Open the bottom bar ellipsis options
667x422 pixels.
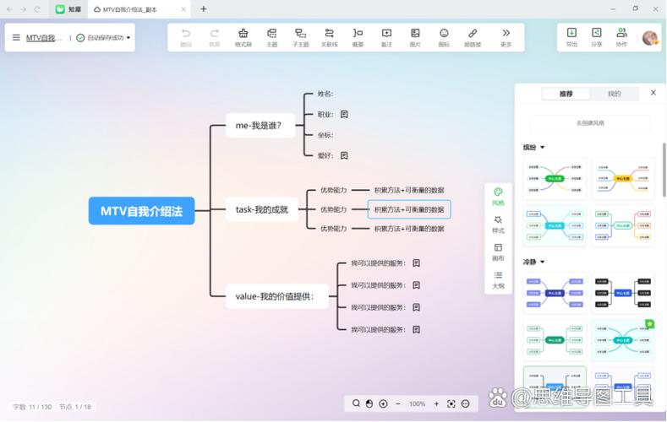[465, 403]
